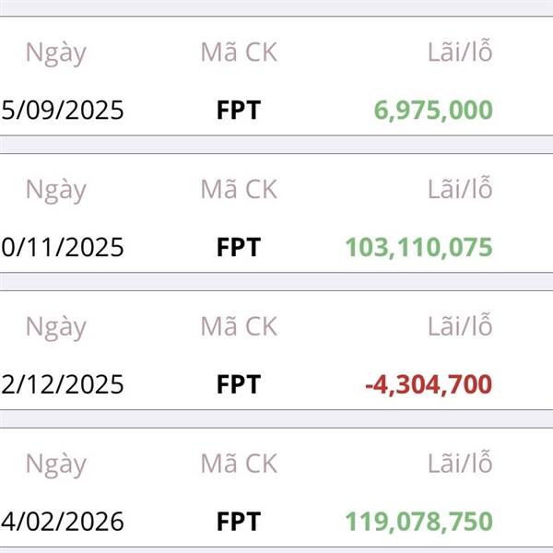Click the Ngày header above 4/02/2026
This screenshot has height=553, width=553.
click(55, 464)
